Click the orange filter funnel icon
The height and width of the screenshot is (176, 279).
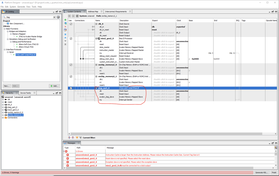click(x=77, y=138)
